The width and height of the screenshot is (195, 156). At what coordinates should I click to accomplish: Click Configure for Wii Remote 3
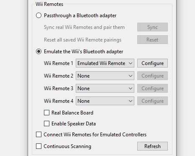[x=152, y=88]
